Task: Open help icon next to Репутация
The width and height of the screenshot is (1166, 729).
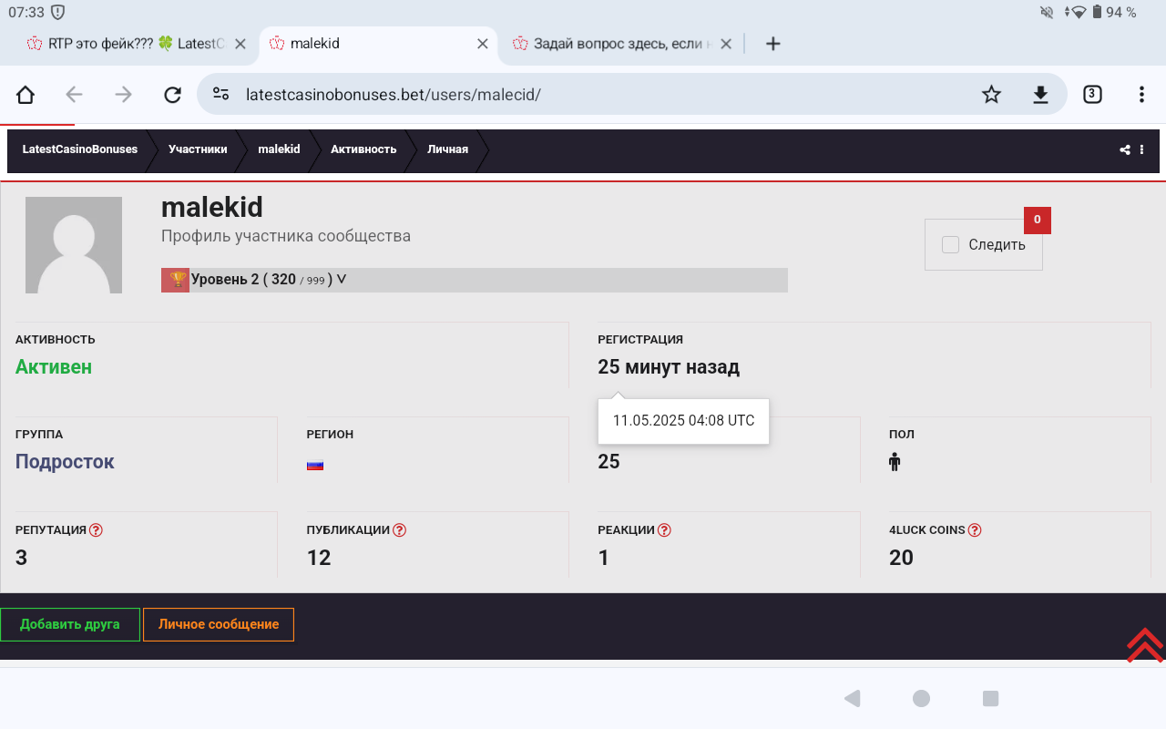Action: point(97,530)
